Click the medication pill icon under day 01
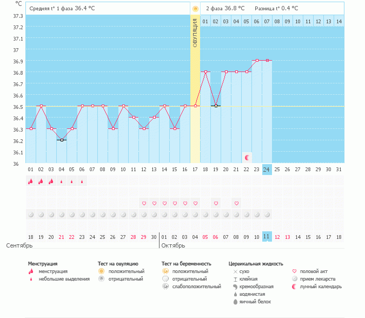365x318 pixels. [31, 215]
